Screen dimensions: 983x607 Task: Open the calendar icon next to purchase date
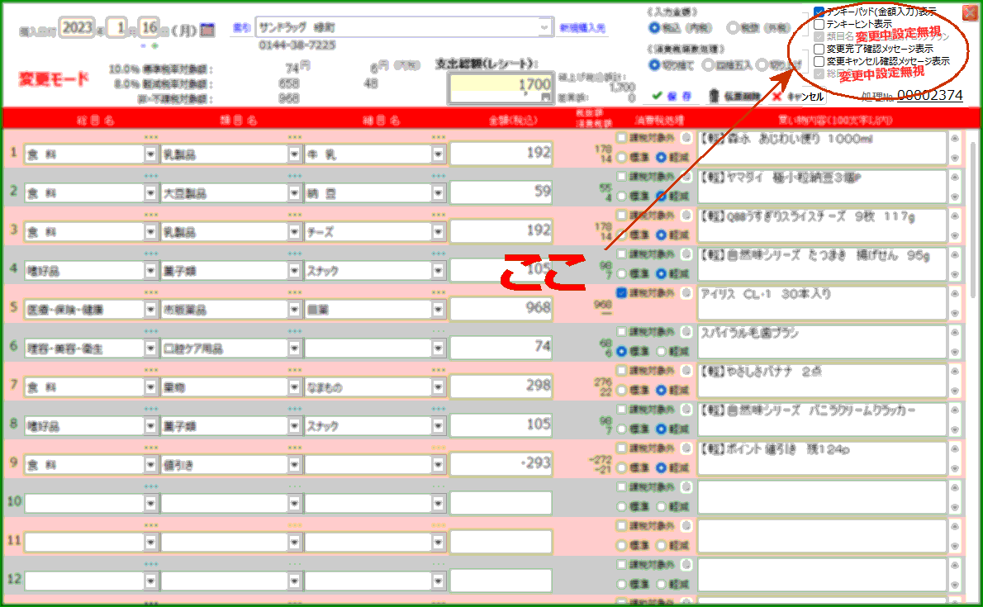pyautogui.click(x=207, y=29)
